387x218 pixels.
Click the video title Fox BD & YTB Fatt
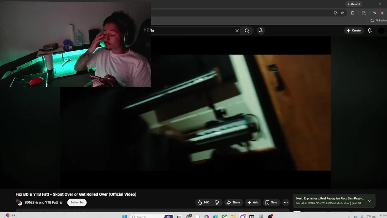click(x=76, y=194)
